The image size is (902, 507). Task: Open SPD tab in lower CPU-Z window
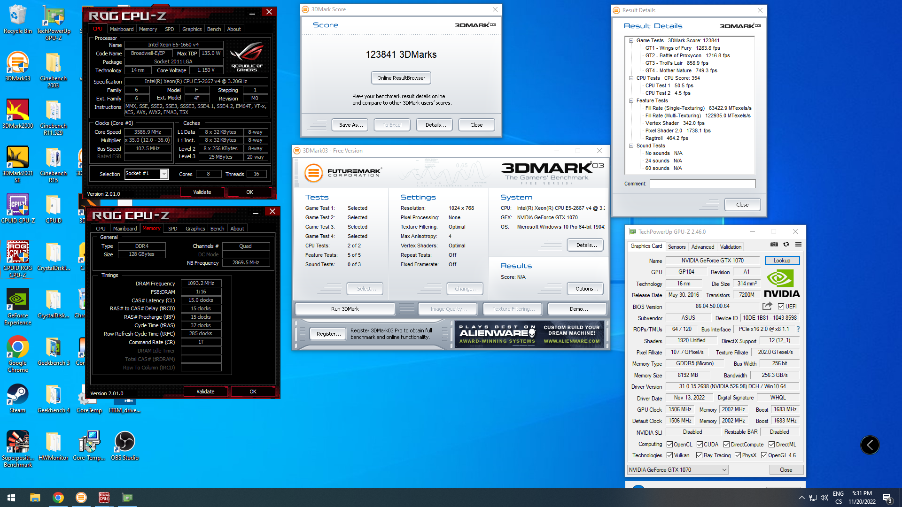[x=172, y=229]
